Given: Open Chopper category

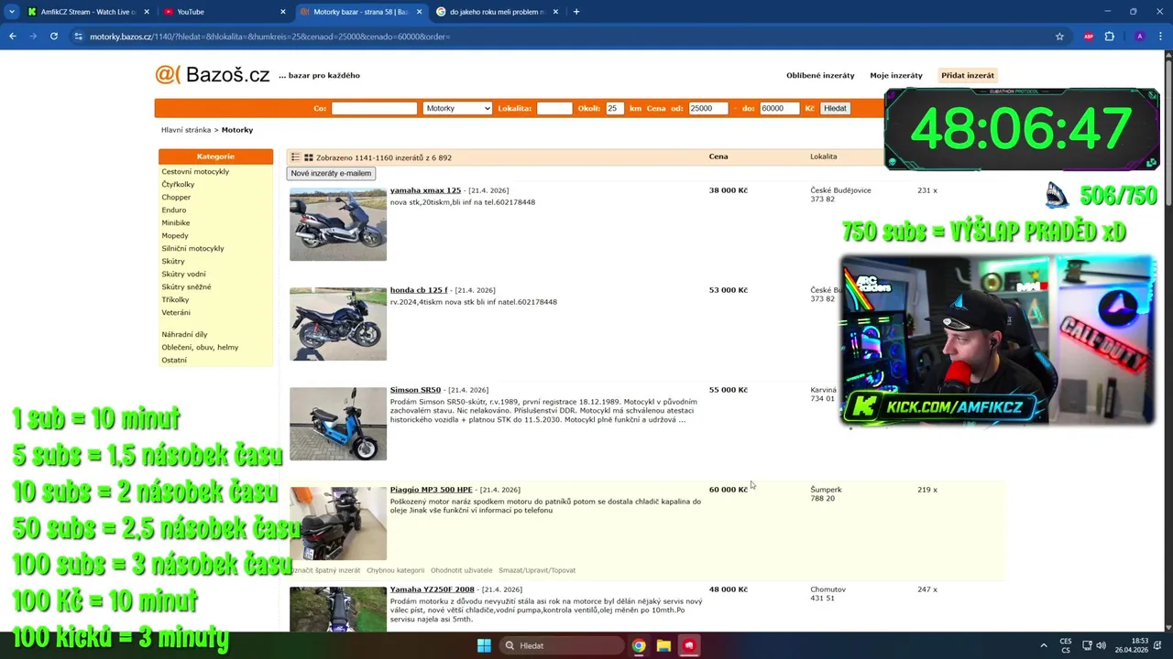Looking at the screenshot, I should tap(176, 197).
